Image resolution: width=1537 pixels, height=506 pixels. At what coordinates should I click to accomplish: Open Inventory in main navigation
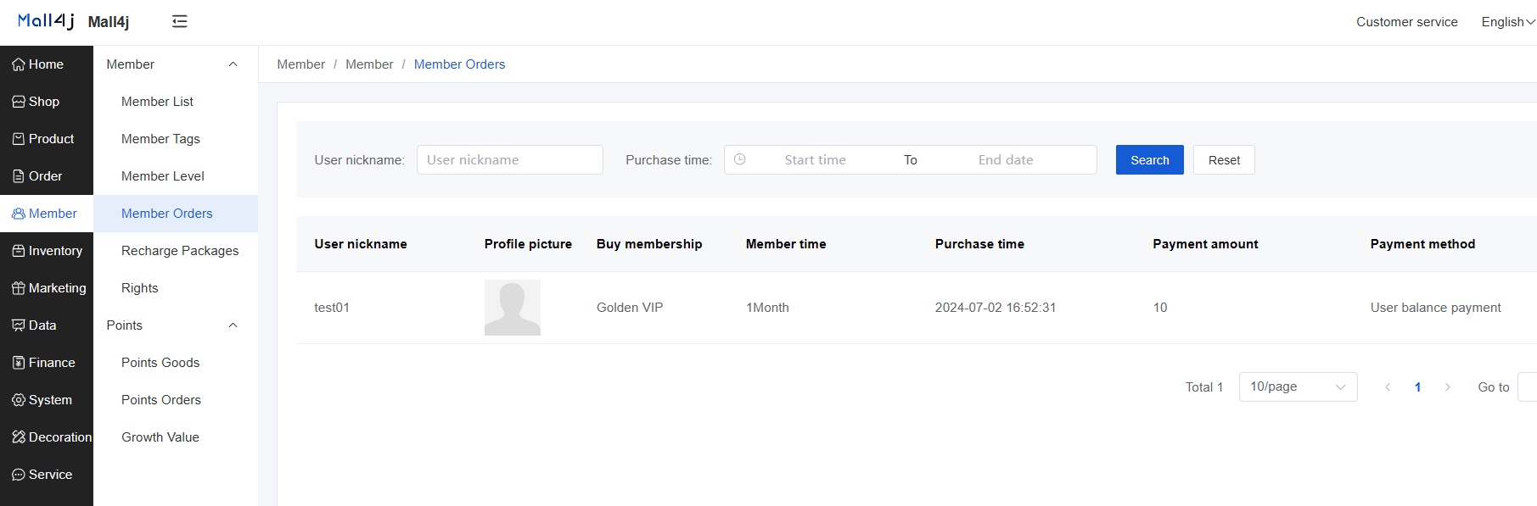(47, 251)
